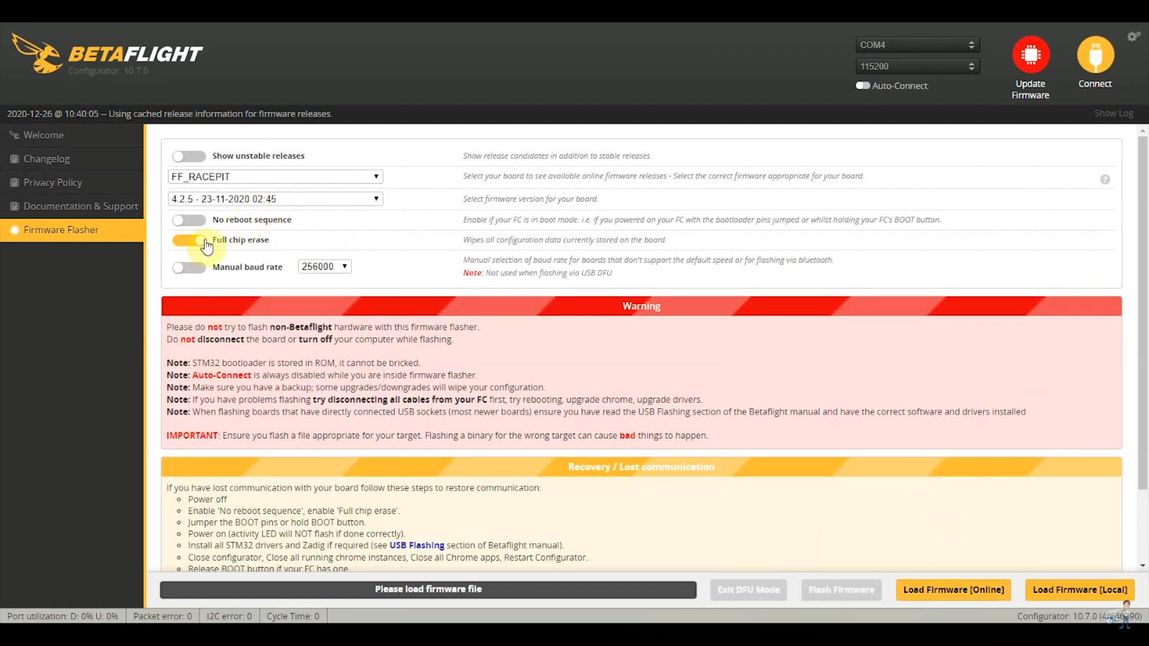Open the firmware version dropdown
The height and width of the screenshot is (646, 1149).
tap(275, 199)
